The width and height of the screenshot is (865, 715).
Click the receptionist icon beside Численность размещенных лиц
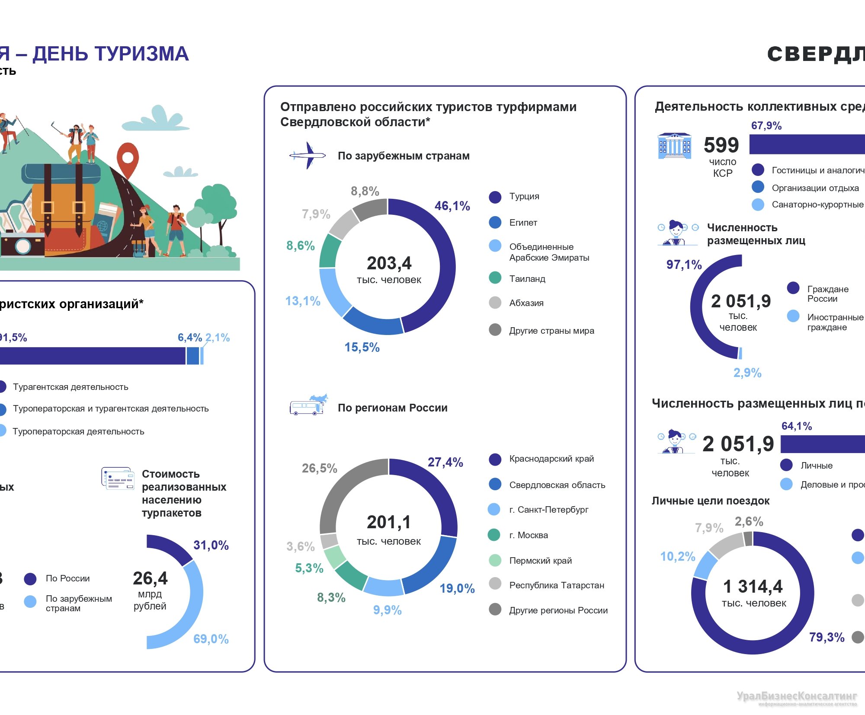677,233
